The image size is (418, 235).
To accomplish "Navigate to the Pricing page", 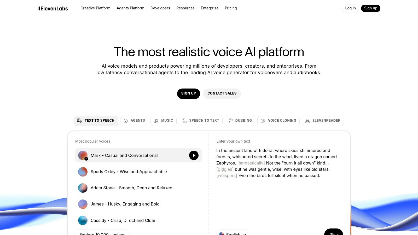I will pyautogui.click(x=231, y=8).
